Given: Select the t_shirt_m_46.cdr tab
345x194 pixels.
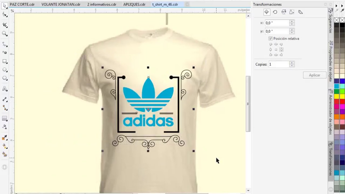Looking at the screenshot, I should coord(165,4).
